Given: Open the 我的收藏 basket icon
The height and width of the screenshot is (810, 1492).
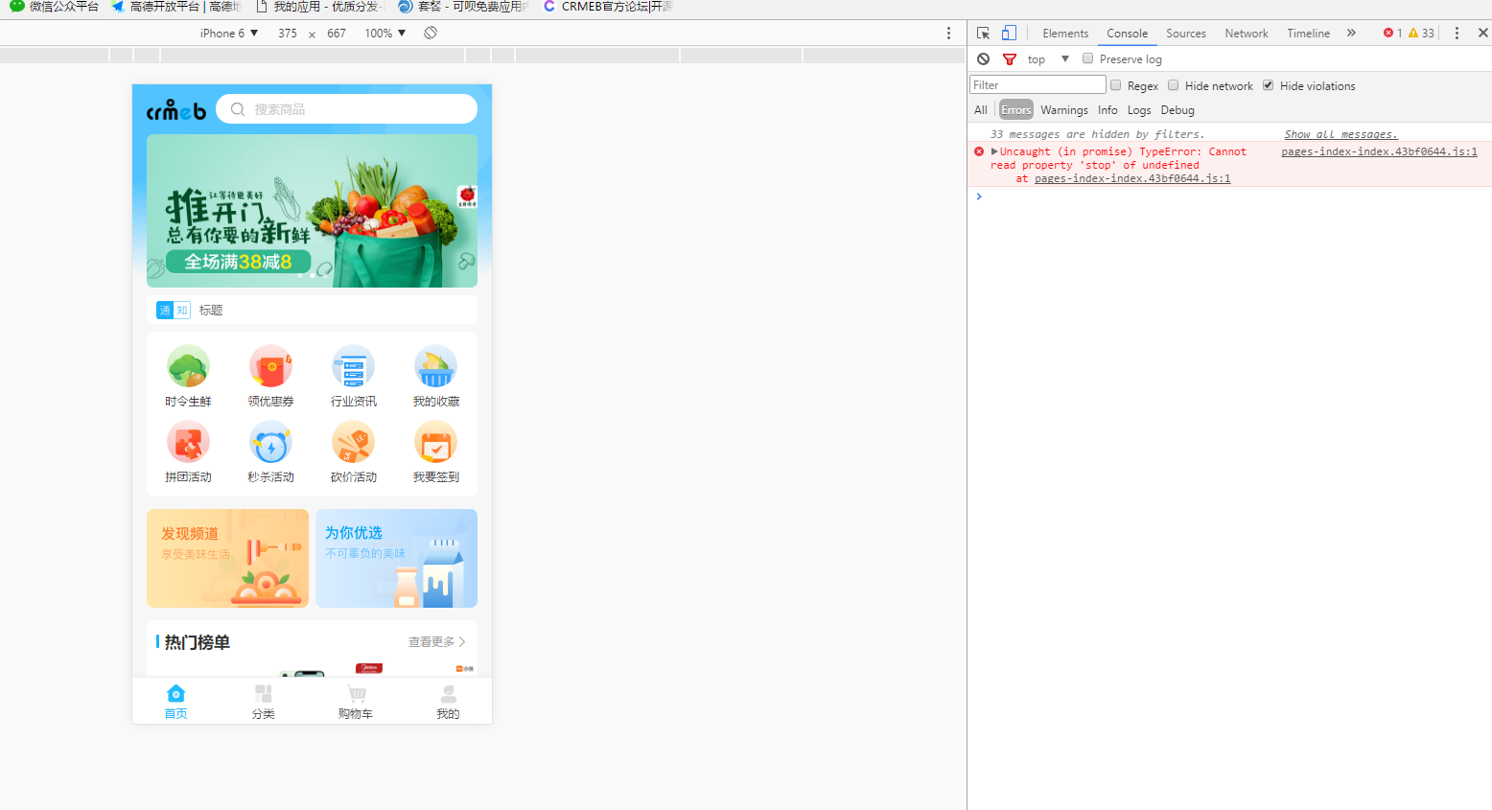Looking at the screenshot, I should [435, 366].
